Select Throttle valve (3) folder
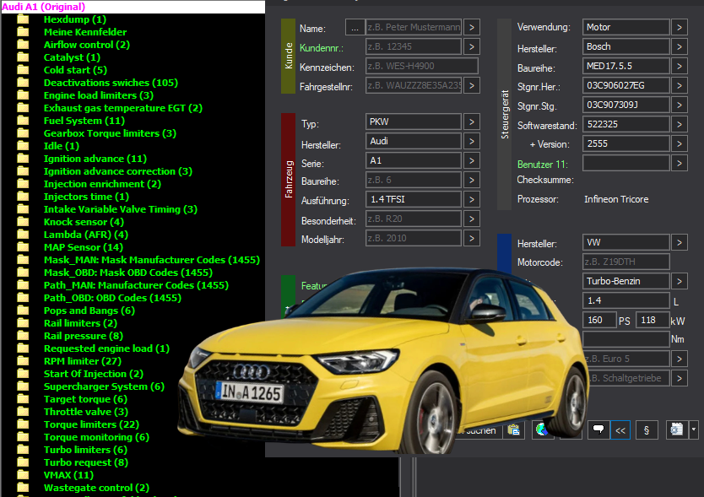Image resolution: width=704 pixels, height=497 pixels. click(x=86, y=412)
